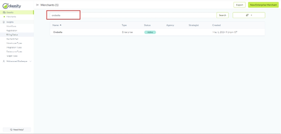Open the sort order dropdown
Viewport: 281px width, 134px height.
pyautogui.click(x=249, y=15)
